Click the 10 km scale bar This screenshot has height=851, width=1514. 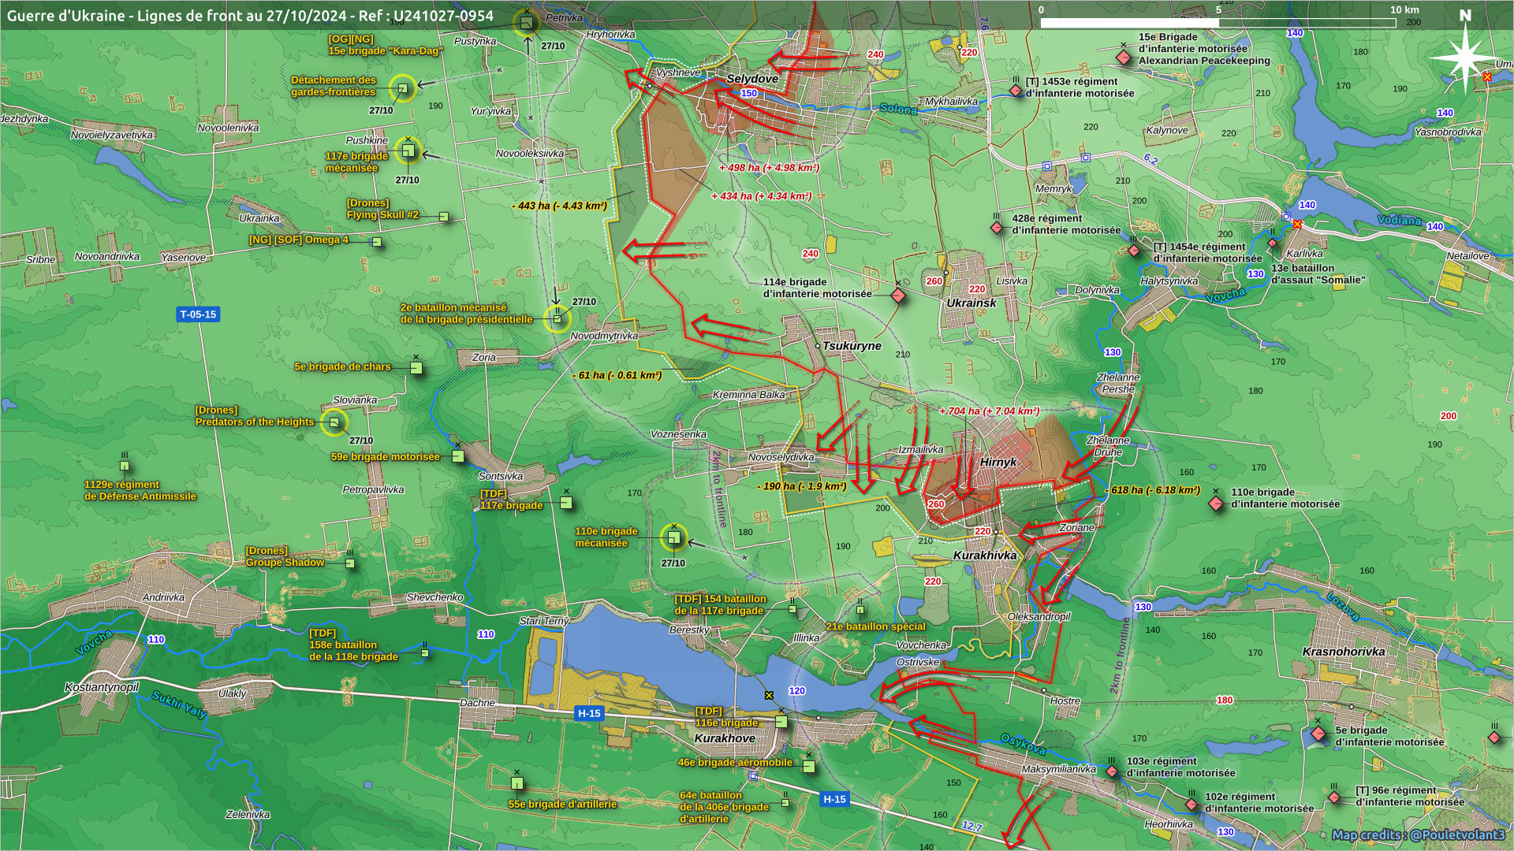1218,23
